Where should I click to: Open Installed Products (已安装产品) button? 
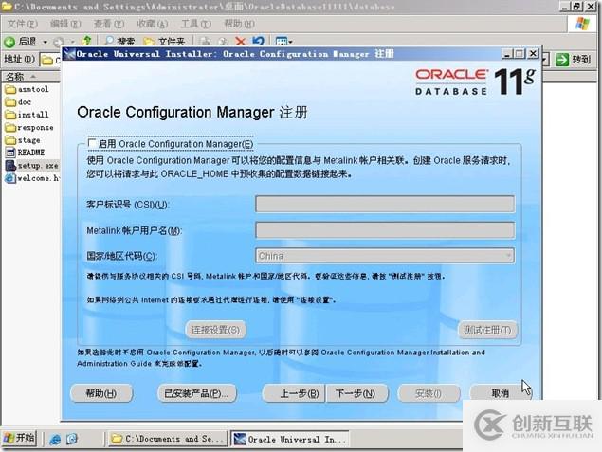pyautogui.click(x=196, y=393)
